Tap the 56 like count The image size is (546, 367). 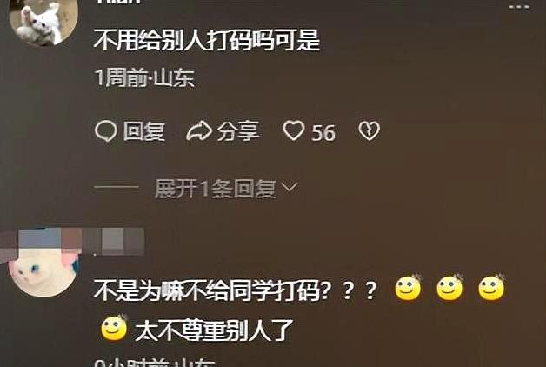point(323,133)
